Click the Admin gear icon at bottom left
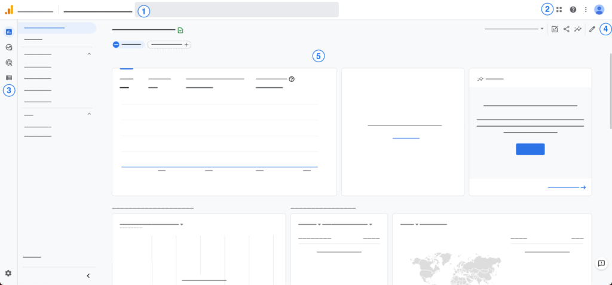This screenshot has width=612, height=285. coord(8,273)
